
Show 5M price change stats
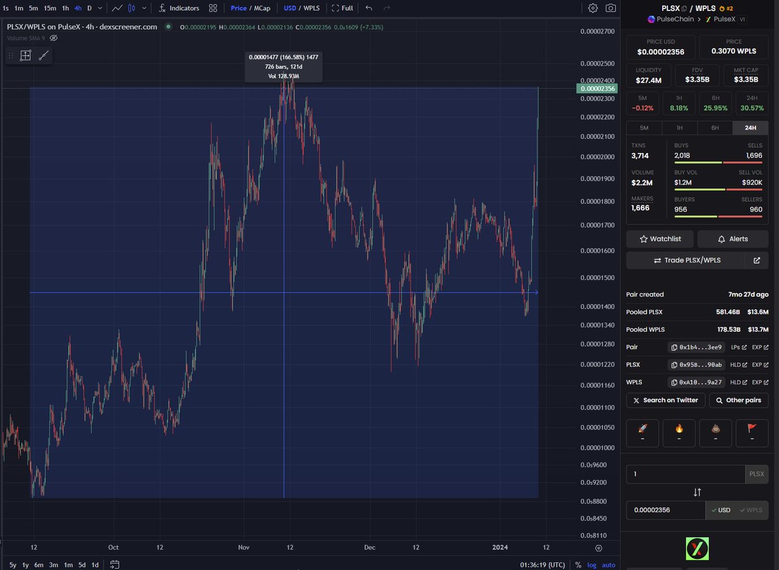[643, 103]
